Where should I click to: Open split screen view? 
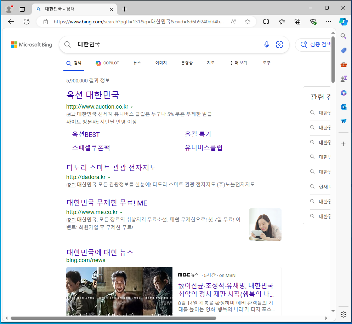pos(266,22)
